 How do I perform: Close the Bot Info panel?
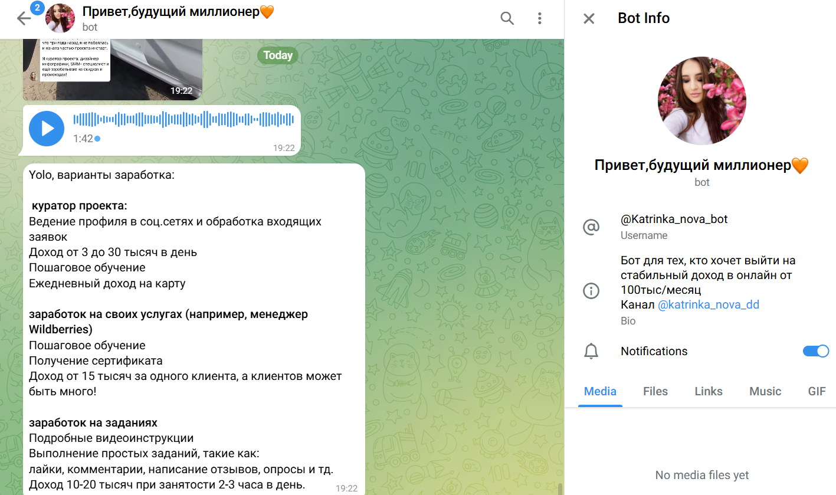click(x=589, y=18)
